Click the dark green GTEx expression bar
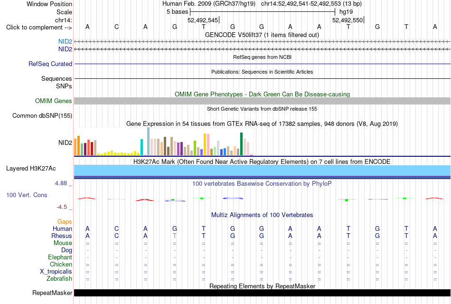451x304 pixels. [241, 144]
